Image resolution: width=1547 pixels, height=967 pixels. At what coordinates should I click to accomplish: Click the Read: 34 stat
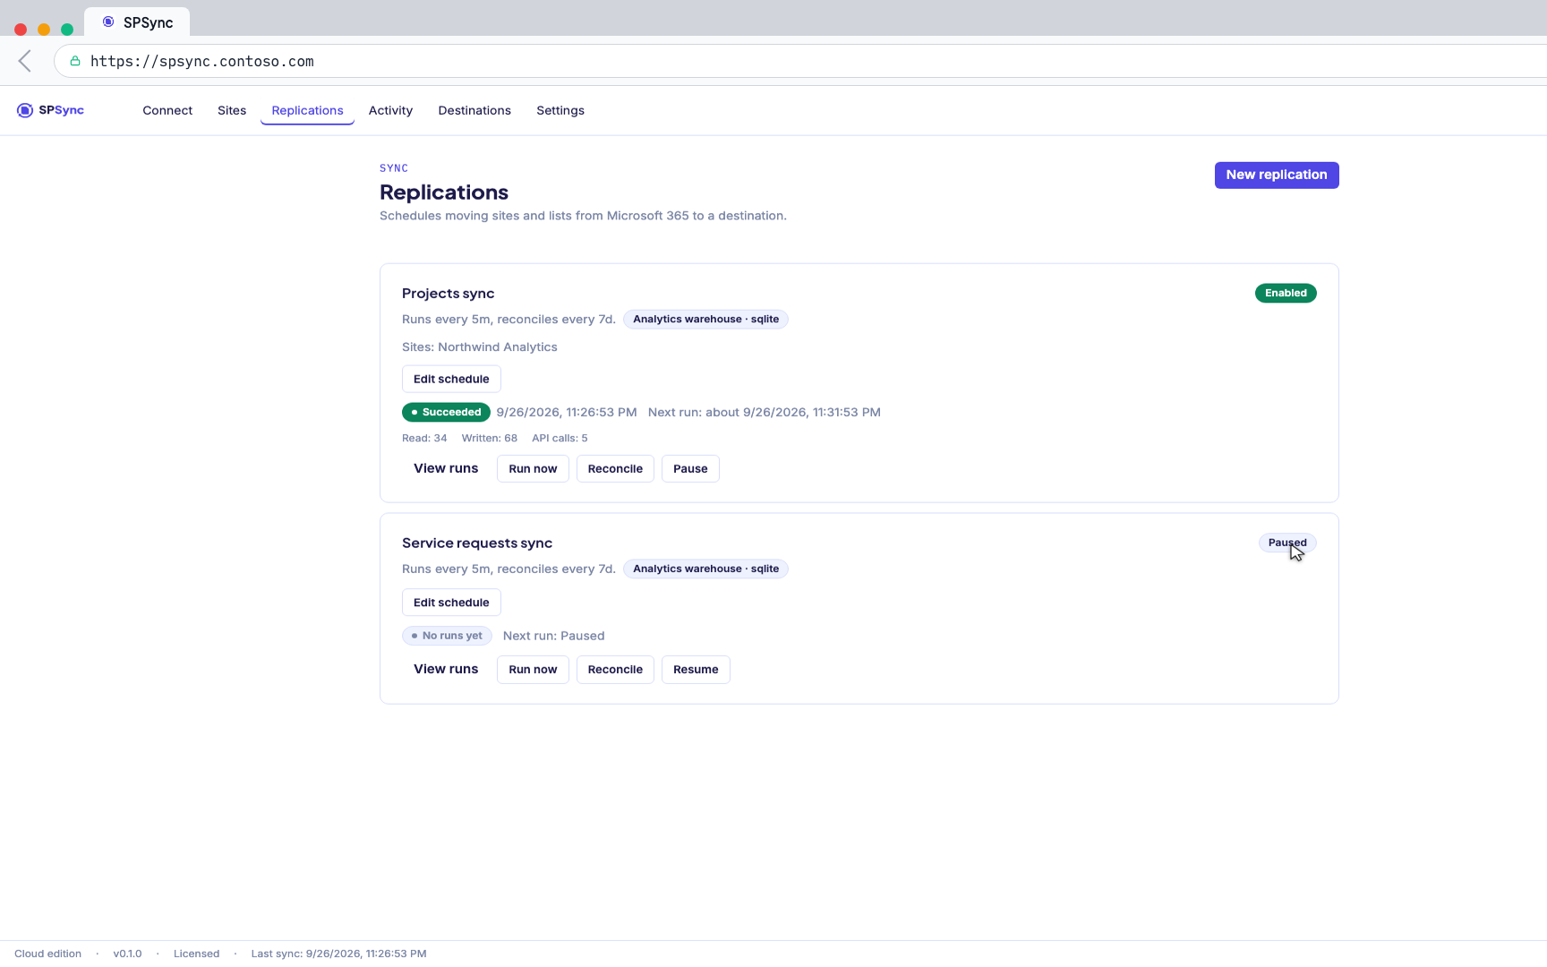point(424,438)
